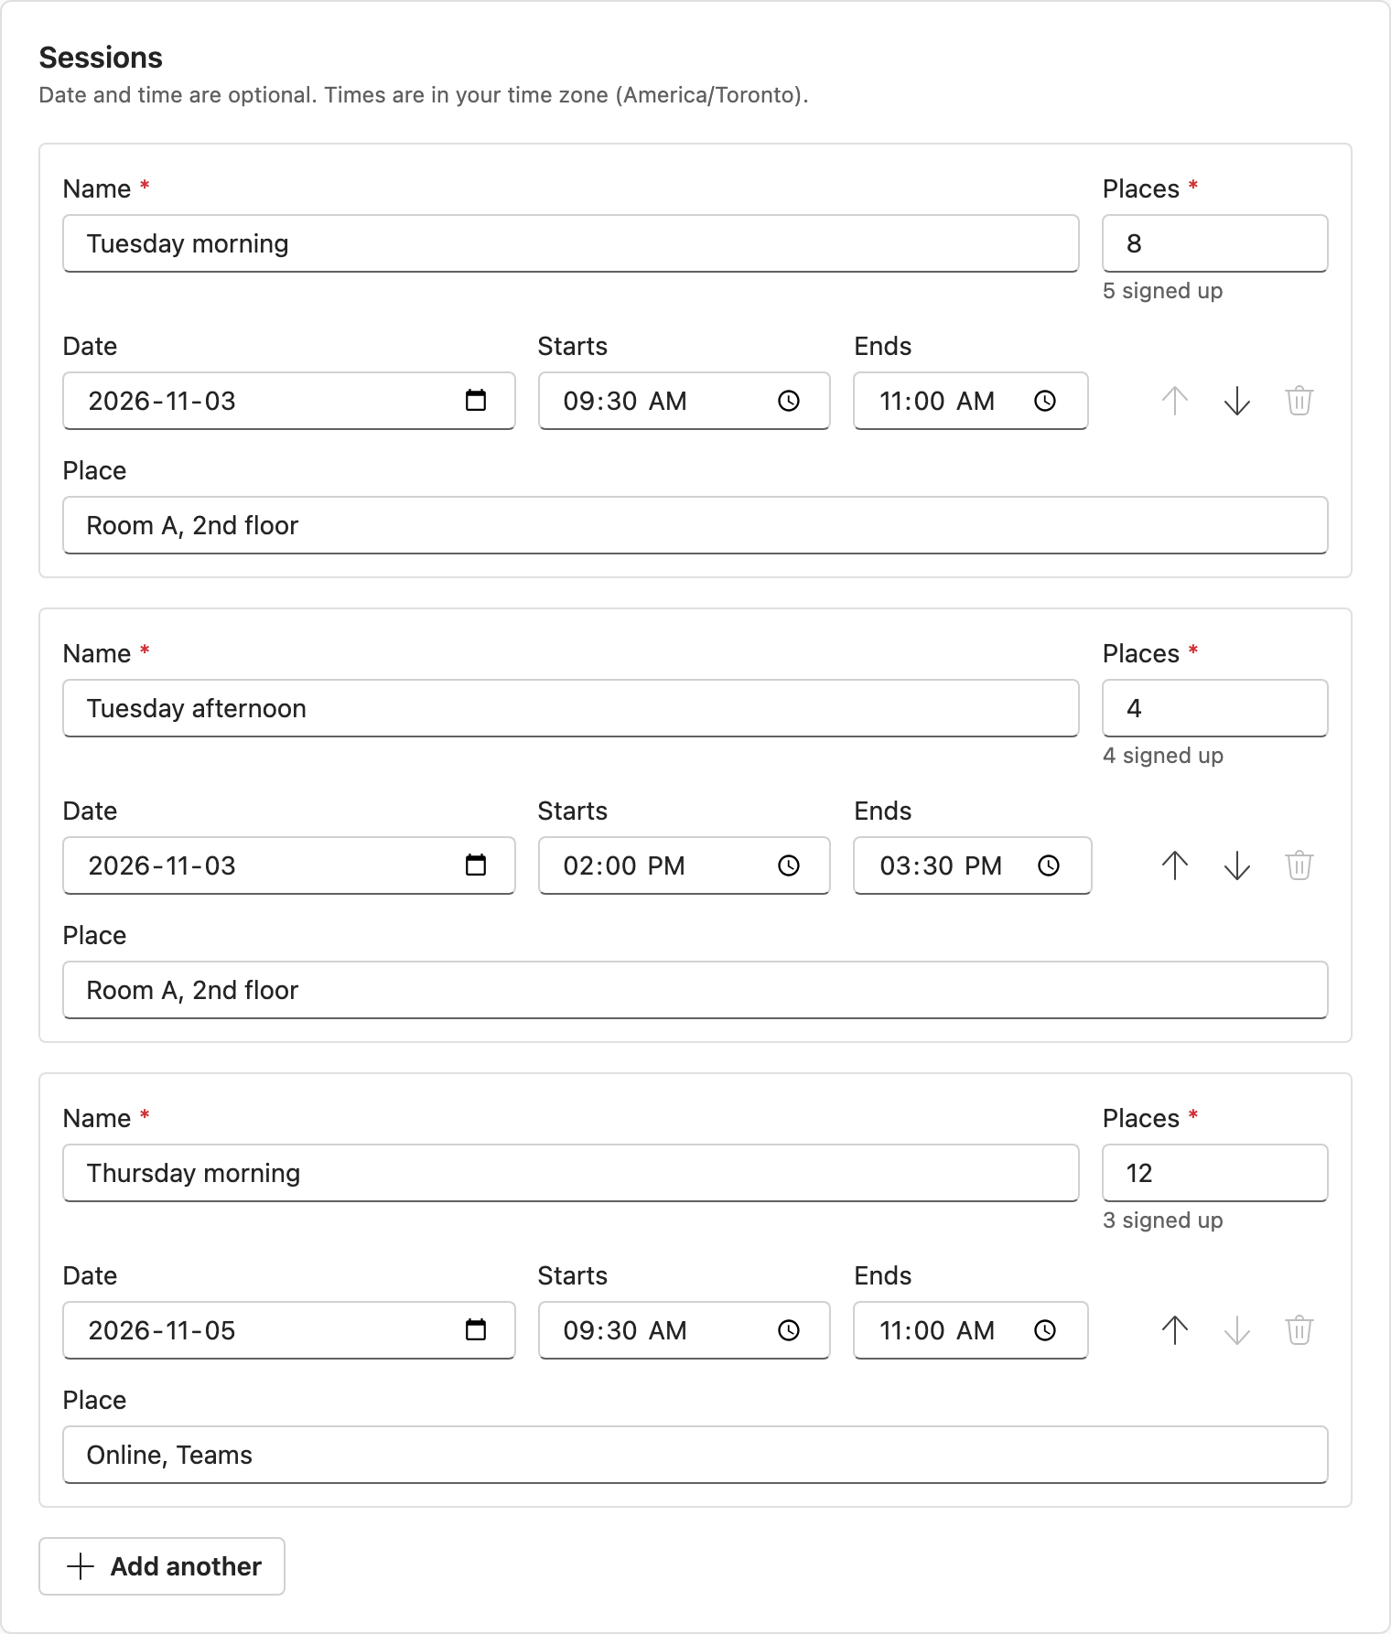Open calendar picker for Tuesday morning date
Viewport: 1391px width, 1634px height.
click(476, 401)
